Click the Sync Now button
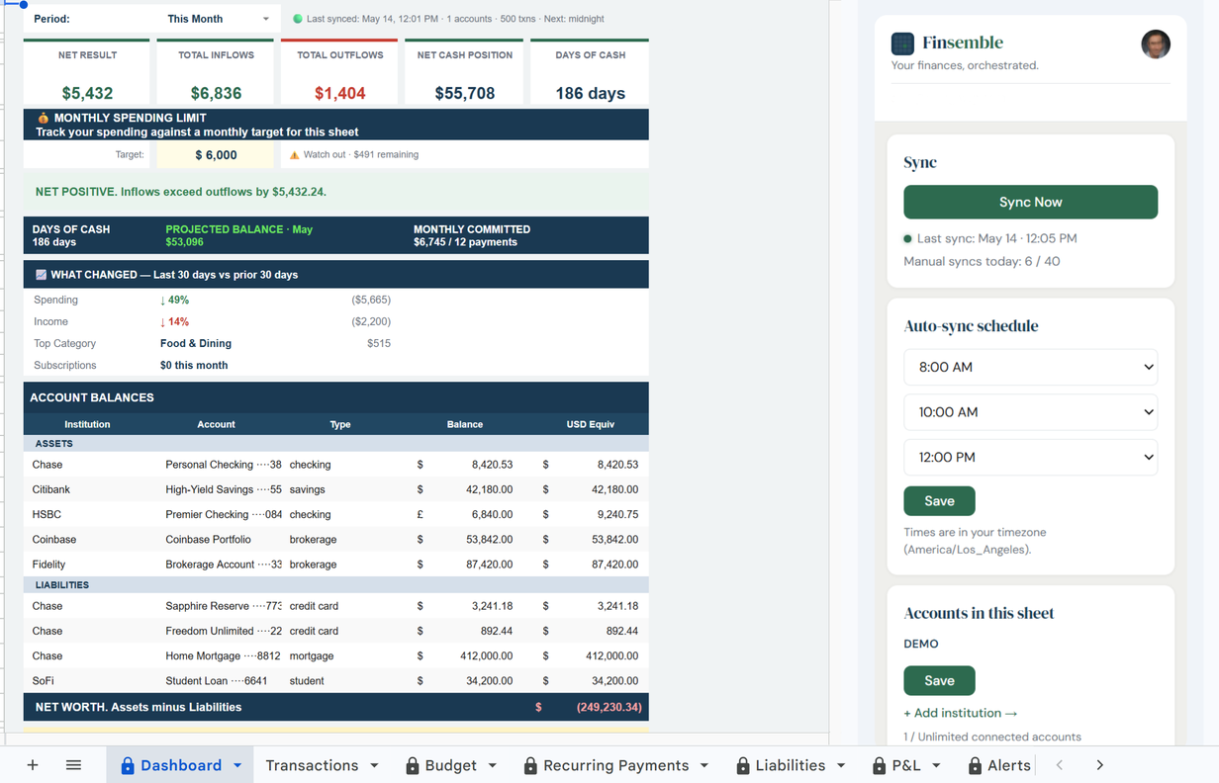The image size is (1219, 783). (x=1030, y=202)
